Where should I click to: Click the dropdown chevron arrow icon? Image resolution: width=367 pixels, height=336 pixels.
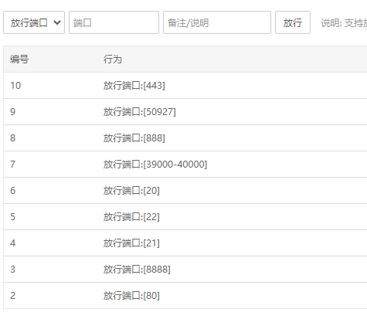(57, 22)
